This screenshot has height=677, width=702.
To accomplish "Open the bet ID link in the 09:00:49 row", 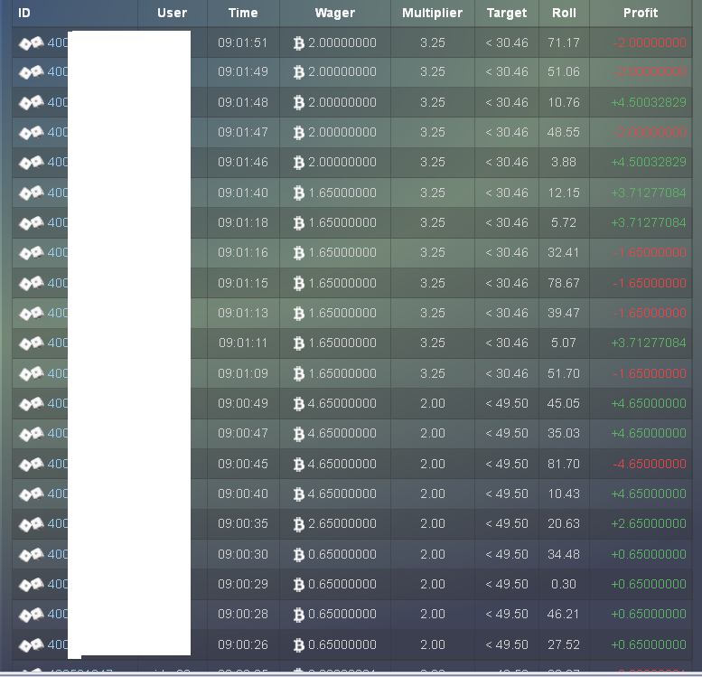I will pyautogui.click(x=58, y=404).
